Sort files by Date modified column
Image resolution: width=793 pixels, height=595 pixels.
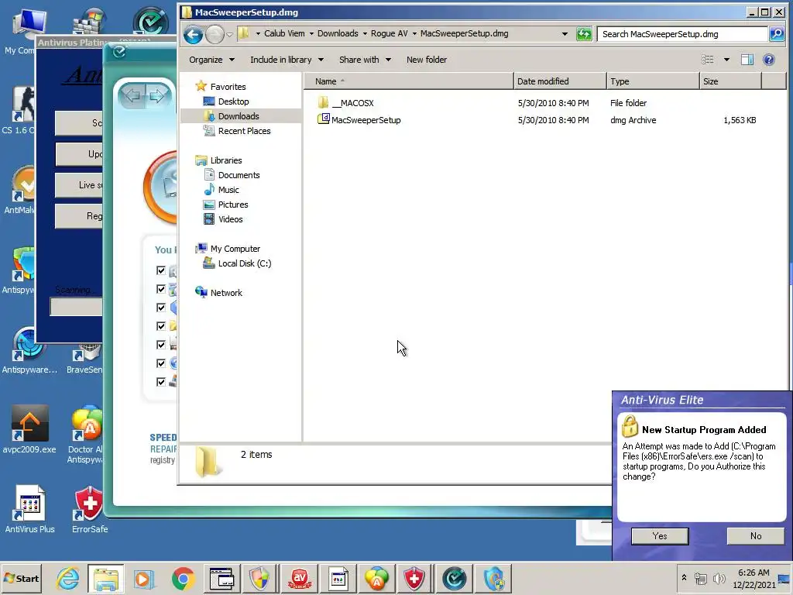[x=560, y=81]
